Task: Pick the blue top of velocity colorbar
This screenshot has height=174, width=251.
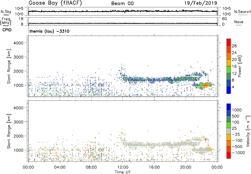Action: coord(229,107)
